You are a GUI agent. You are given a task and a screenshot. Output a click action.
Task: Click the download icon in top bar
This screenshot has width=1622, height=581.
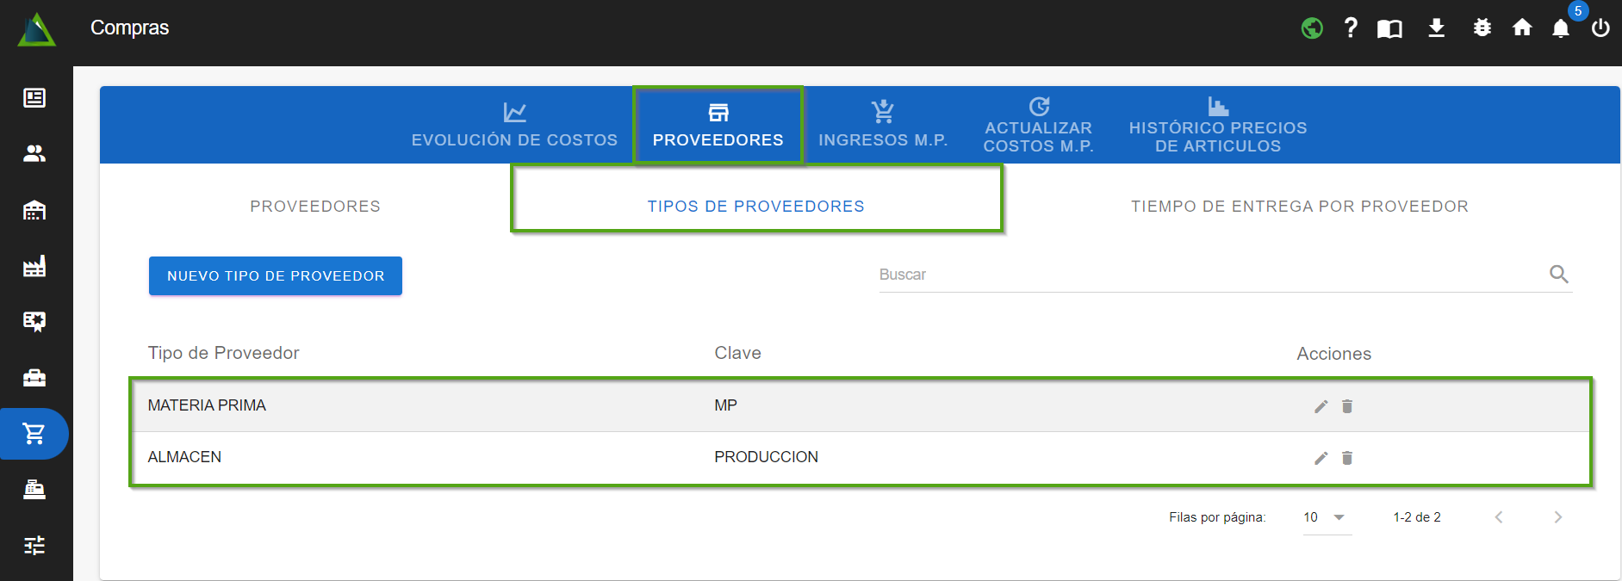pos(1436,28)
